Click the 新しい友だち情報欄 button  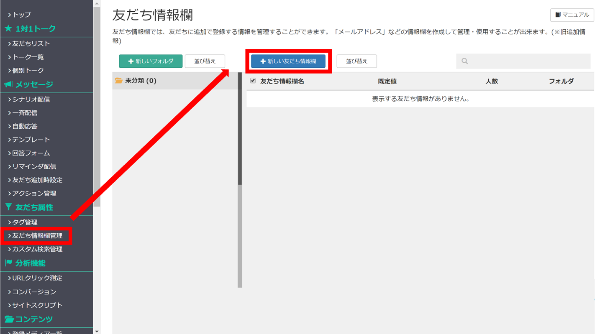[x=288, y=61]
